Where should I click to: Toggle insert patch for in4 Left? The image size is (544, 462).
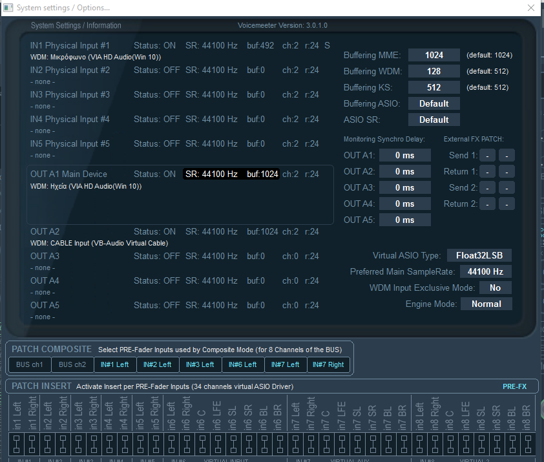[x=109, y=443]
